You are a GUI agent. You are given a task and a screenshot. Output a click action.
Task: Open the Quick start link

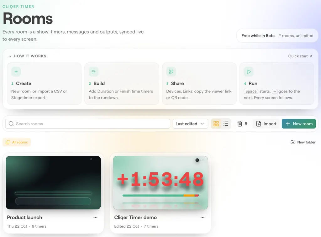point(300,56)
